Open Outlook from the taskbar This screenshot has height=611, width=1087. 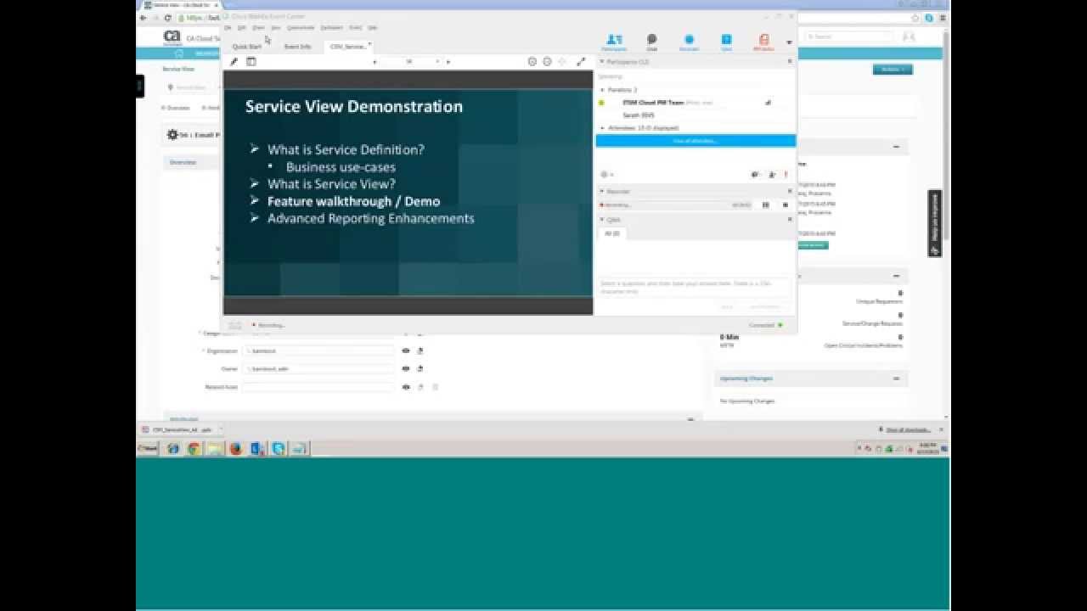[257, 449]
